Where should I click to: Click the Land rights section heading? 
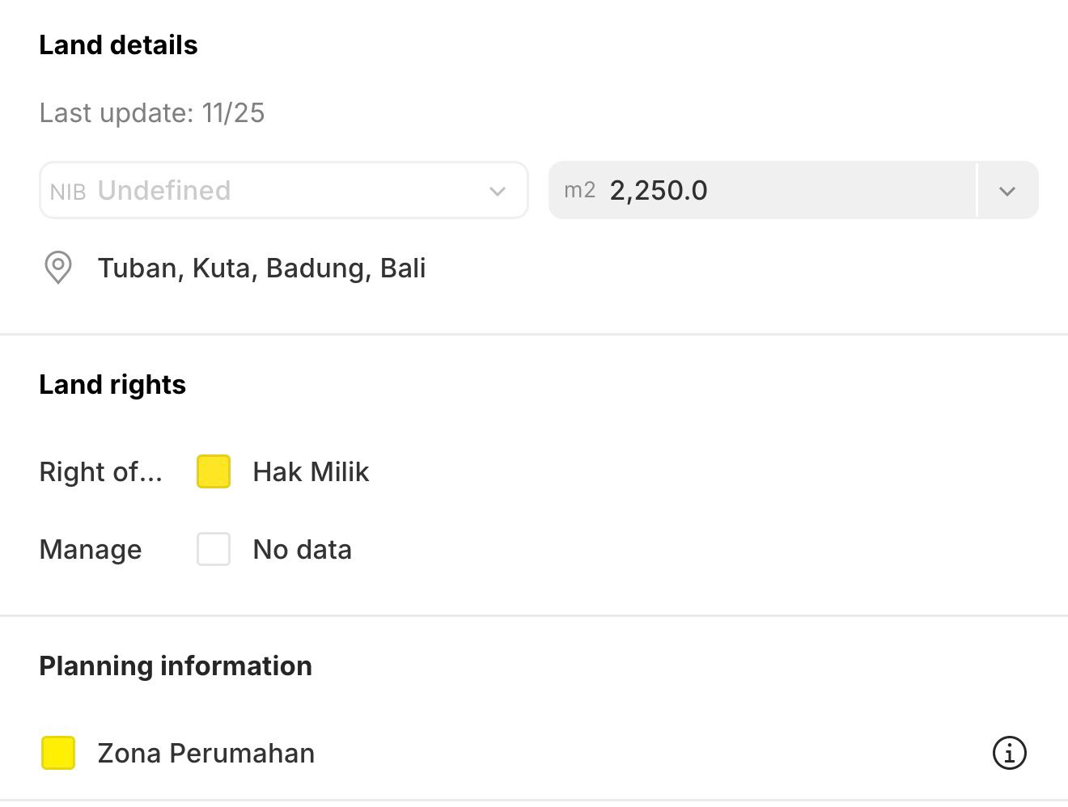(x=112, y=385)
